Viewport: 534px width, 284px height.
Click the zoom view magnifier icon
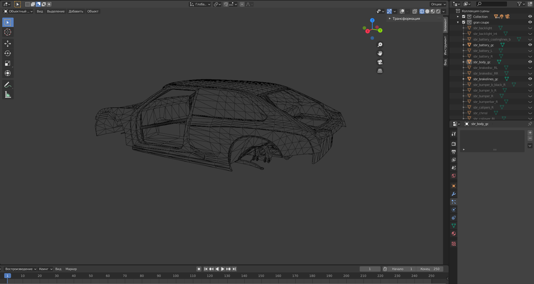pos(380,45)
